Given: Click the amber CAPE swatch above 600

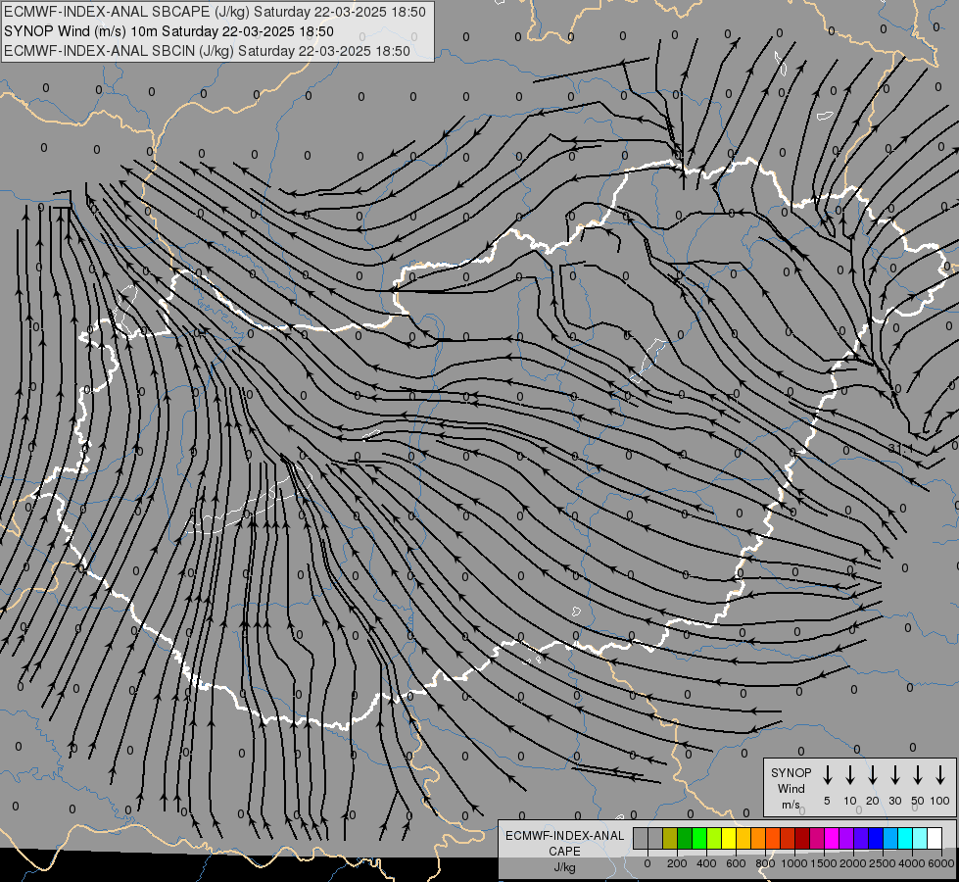Looking at the screenshot, I should pos(743,838).
